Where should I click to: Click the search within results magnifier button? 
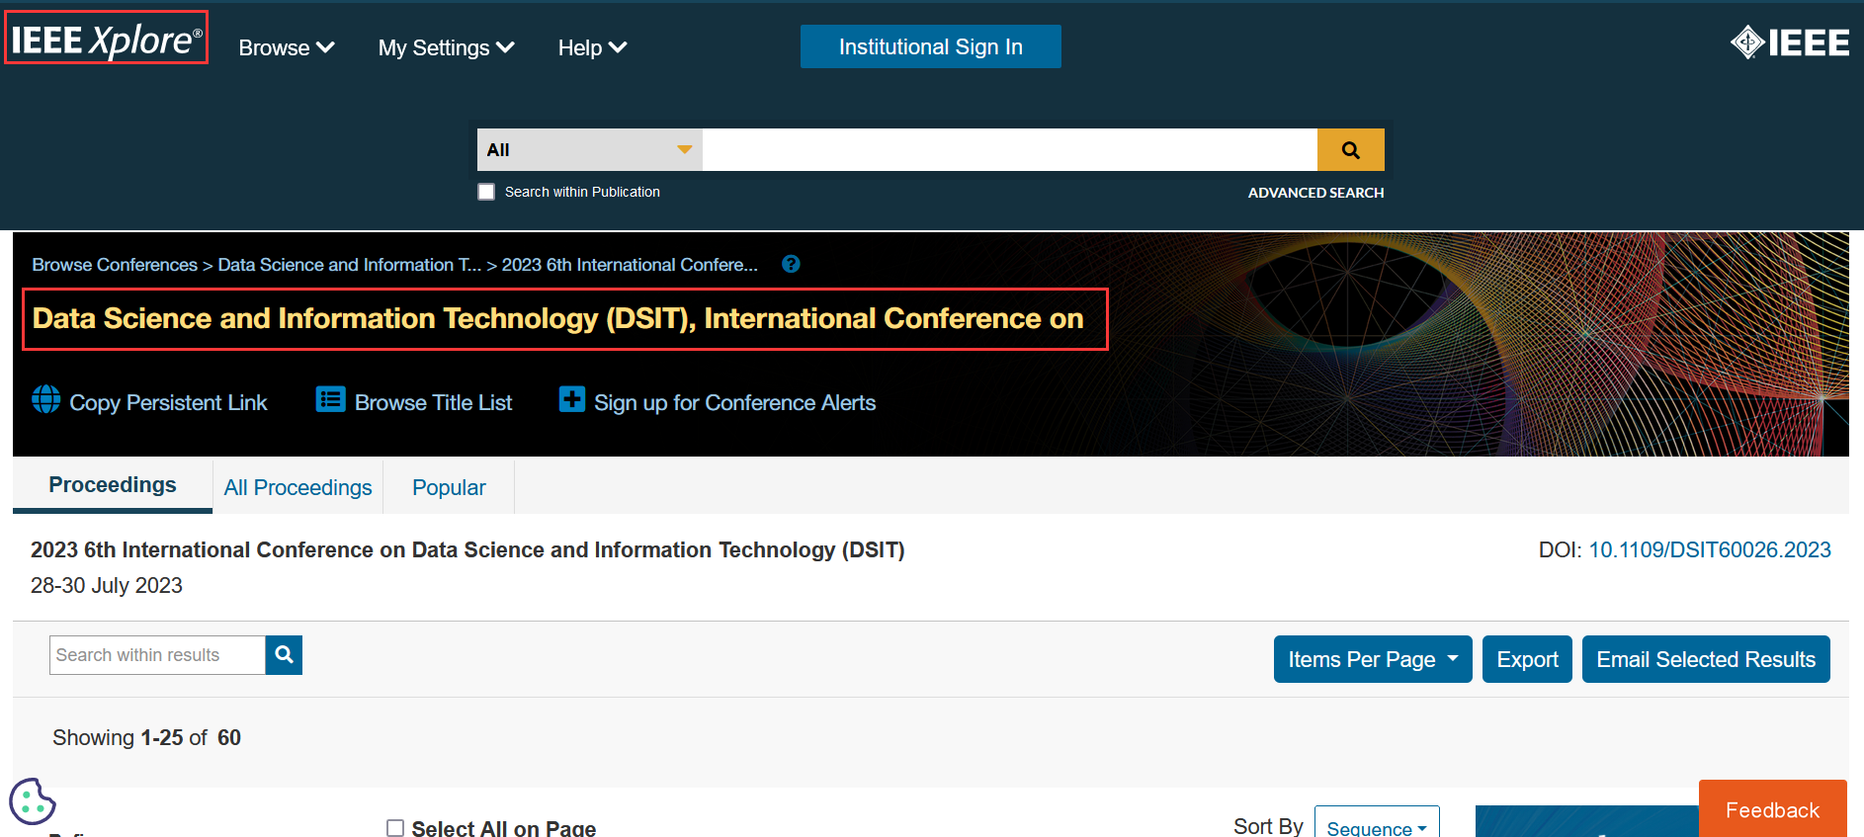284,655
